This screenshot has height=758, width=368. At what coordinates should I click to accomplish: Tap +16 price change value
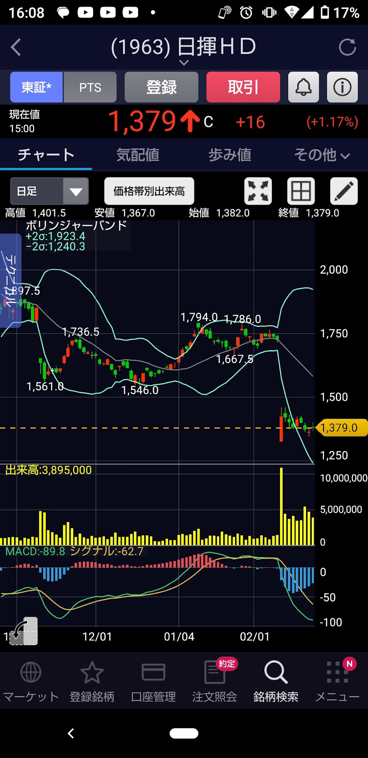coord(250,122)
